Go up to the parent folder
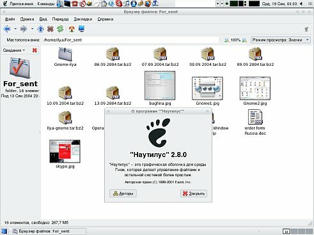Image resolution: width=314 pixels, height=235 pixels. 40,29
